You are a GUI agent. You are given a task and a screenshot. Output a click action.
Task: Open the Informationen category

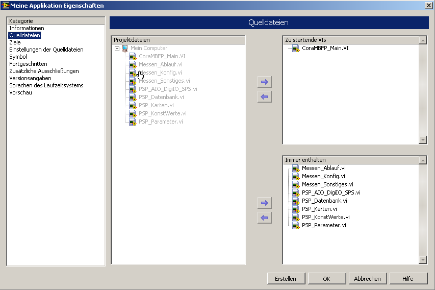pos(27,28)
